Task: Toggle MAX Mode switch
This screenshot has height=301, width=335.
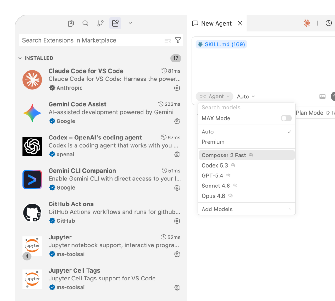Action: coord(286,118)
